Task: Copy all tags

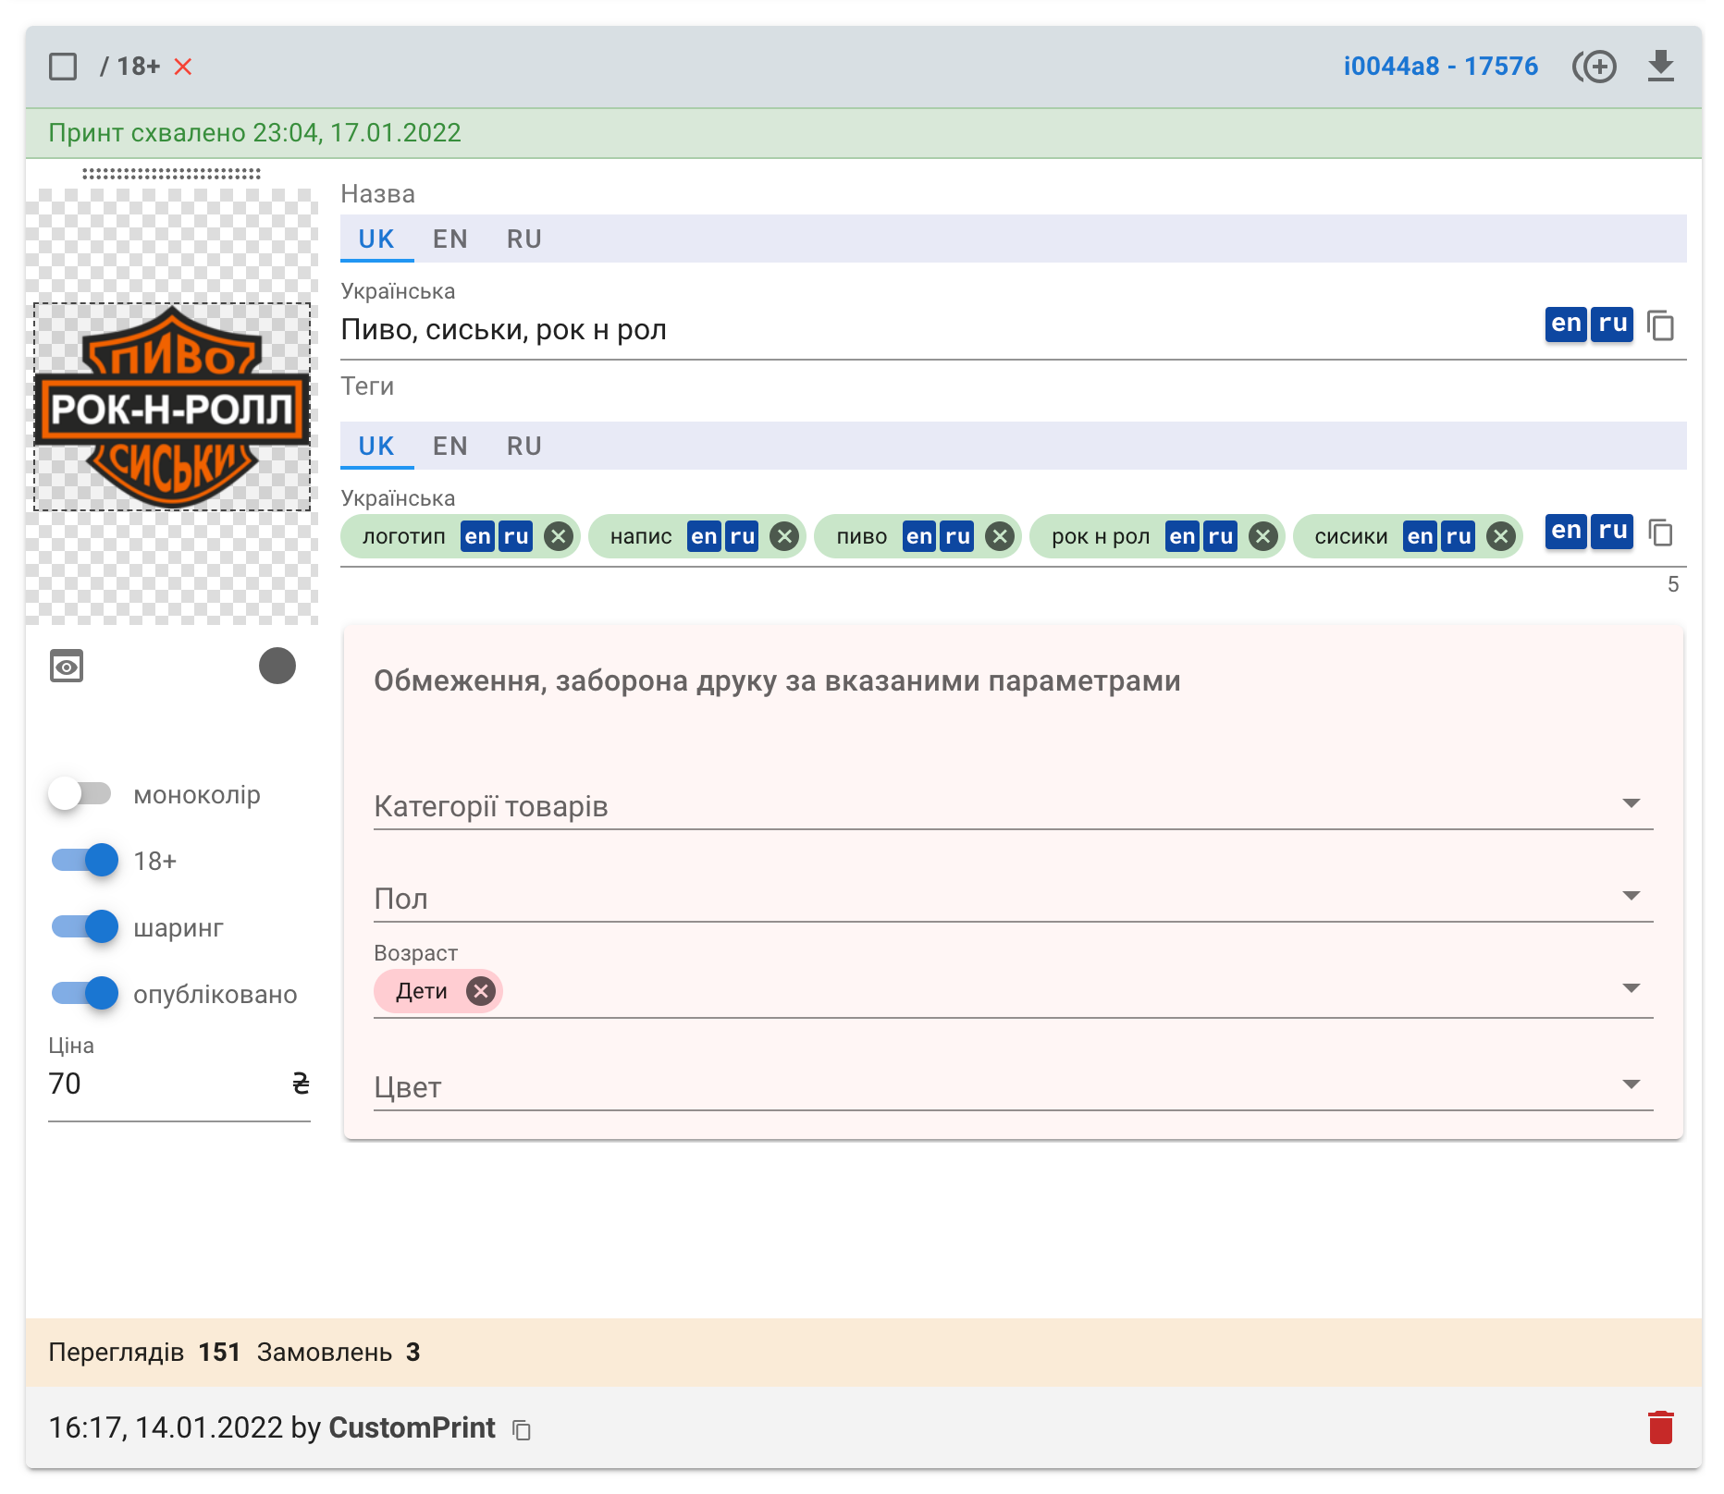Action: 1661,533
